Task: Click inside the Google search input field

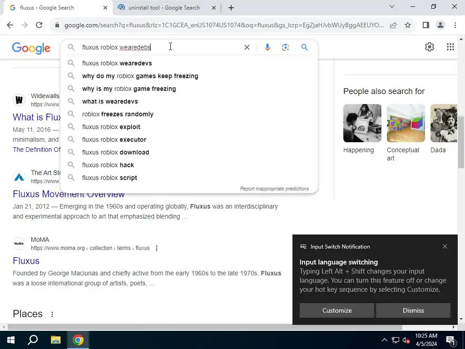Action: [160, 47]
